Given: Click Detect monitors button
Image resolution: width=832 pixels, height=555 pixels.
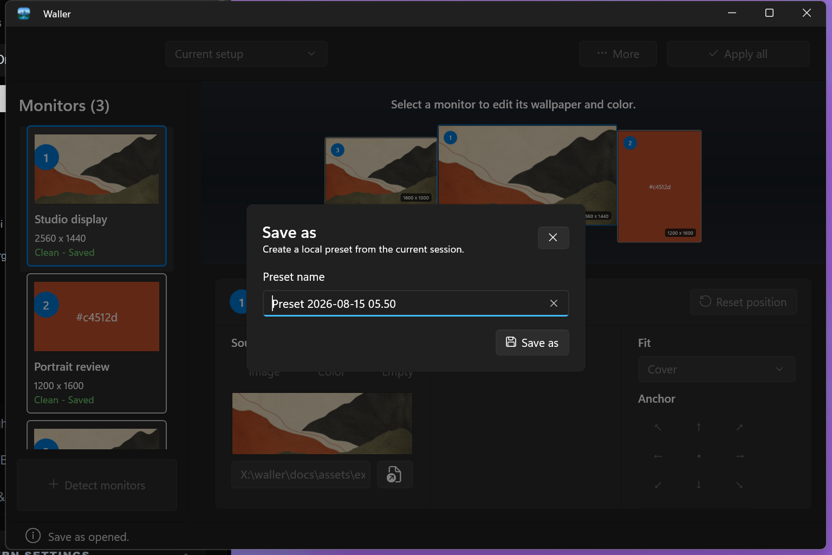Looking at the screenshot, I should point(97,485).
